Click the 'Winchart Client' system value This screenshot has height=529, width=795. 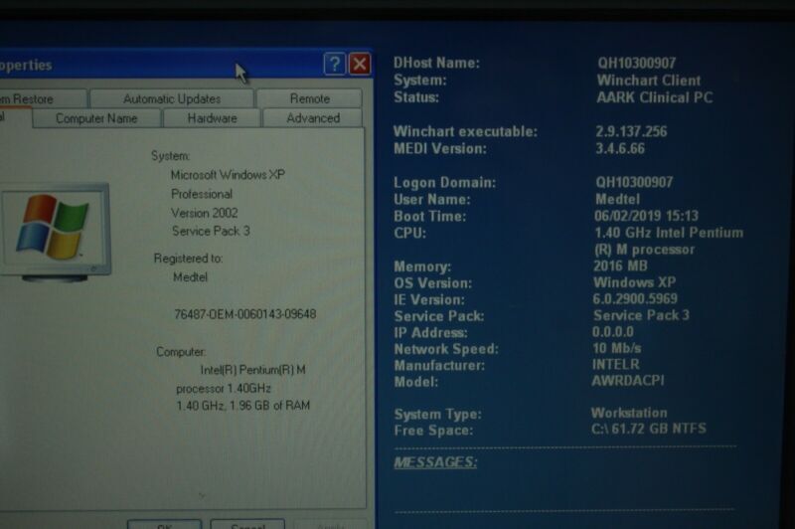(649, 81)
